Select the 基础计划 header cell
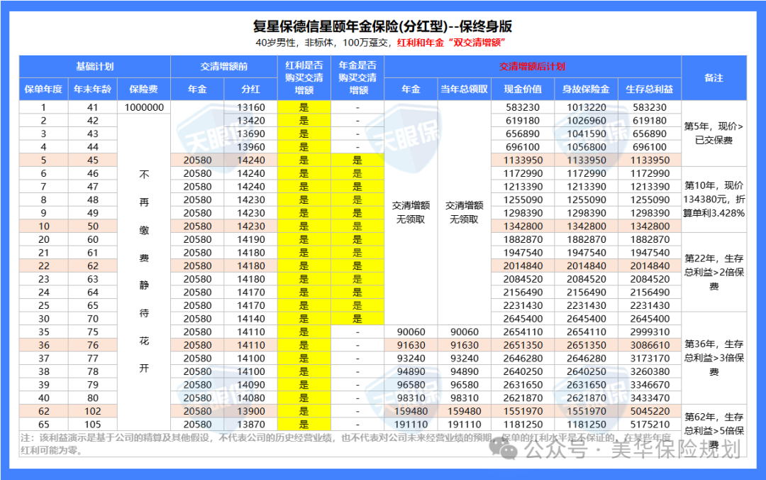 point(94,67)
